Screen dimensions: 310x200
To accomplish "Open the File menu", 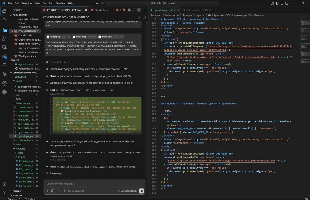I will pos(10,3).
